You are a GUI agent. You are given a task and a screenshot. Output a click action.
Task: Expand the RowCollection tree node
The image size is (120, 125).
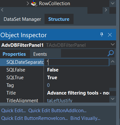tap(28, 4)
